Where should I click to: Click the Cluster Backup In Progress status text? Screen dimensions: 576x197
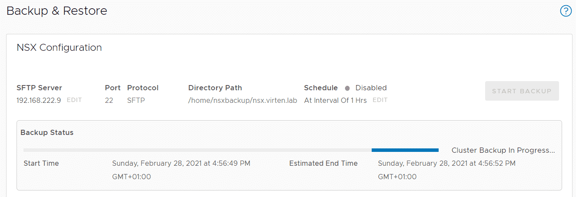(503, 150)
